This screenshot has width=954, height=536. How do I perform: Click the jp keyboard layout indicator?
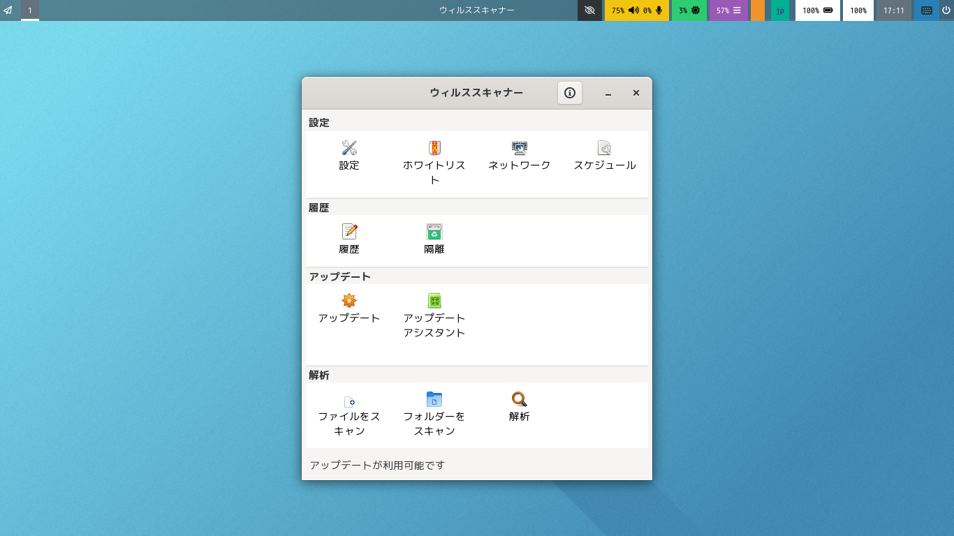point(780,10)
